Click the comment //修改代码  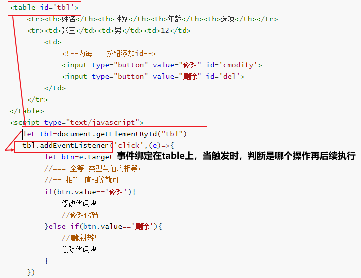(80, 215)
